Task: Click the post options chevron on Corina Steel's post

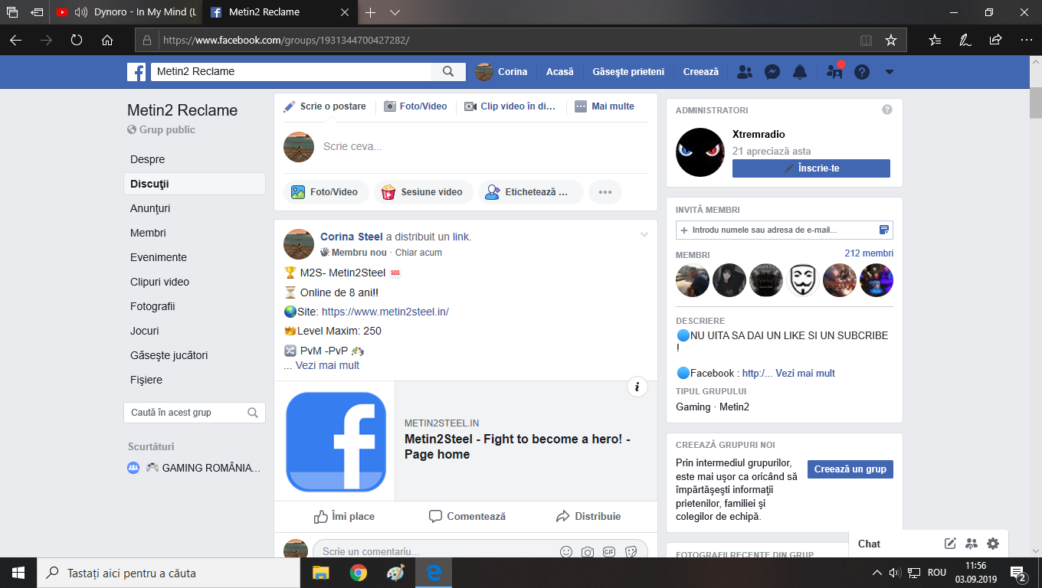Action: coord(644,234)
